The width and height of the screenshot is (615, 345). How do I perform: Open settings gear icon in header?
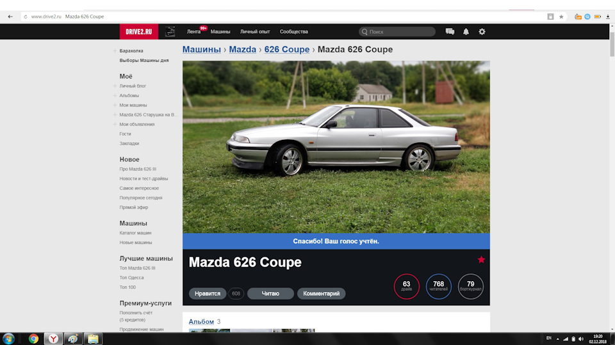482,32
